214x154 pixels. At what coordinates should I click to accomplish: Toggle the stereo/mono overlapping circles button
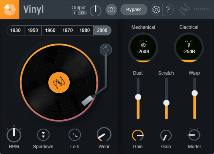[111, 10]
